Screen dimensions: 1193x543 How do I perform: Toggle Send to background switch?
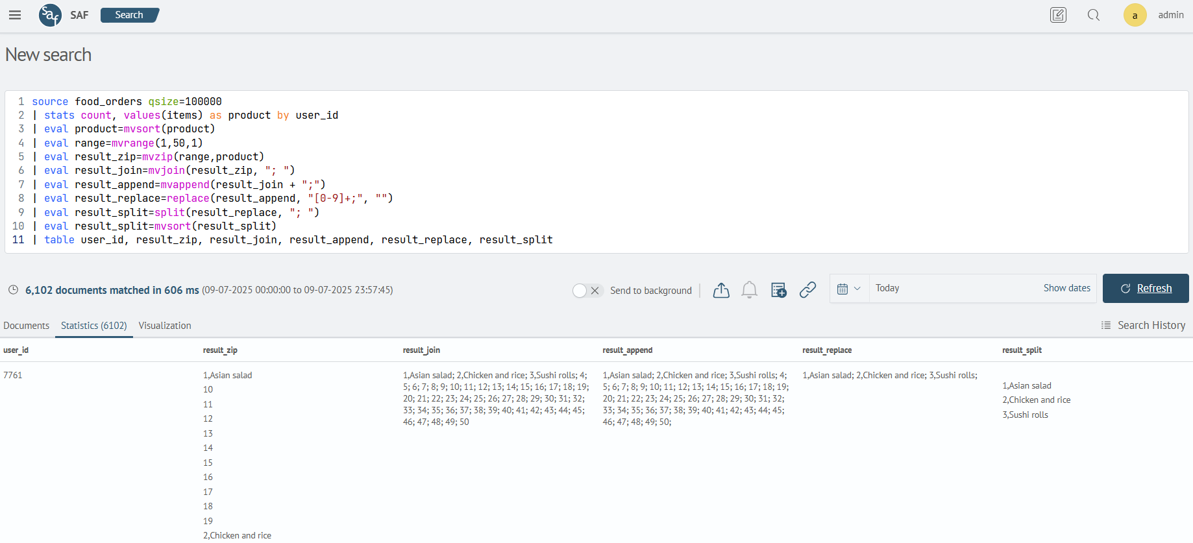[588, 291]
